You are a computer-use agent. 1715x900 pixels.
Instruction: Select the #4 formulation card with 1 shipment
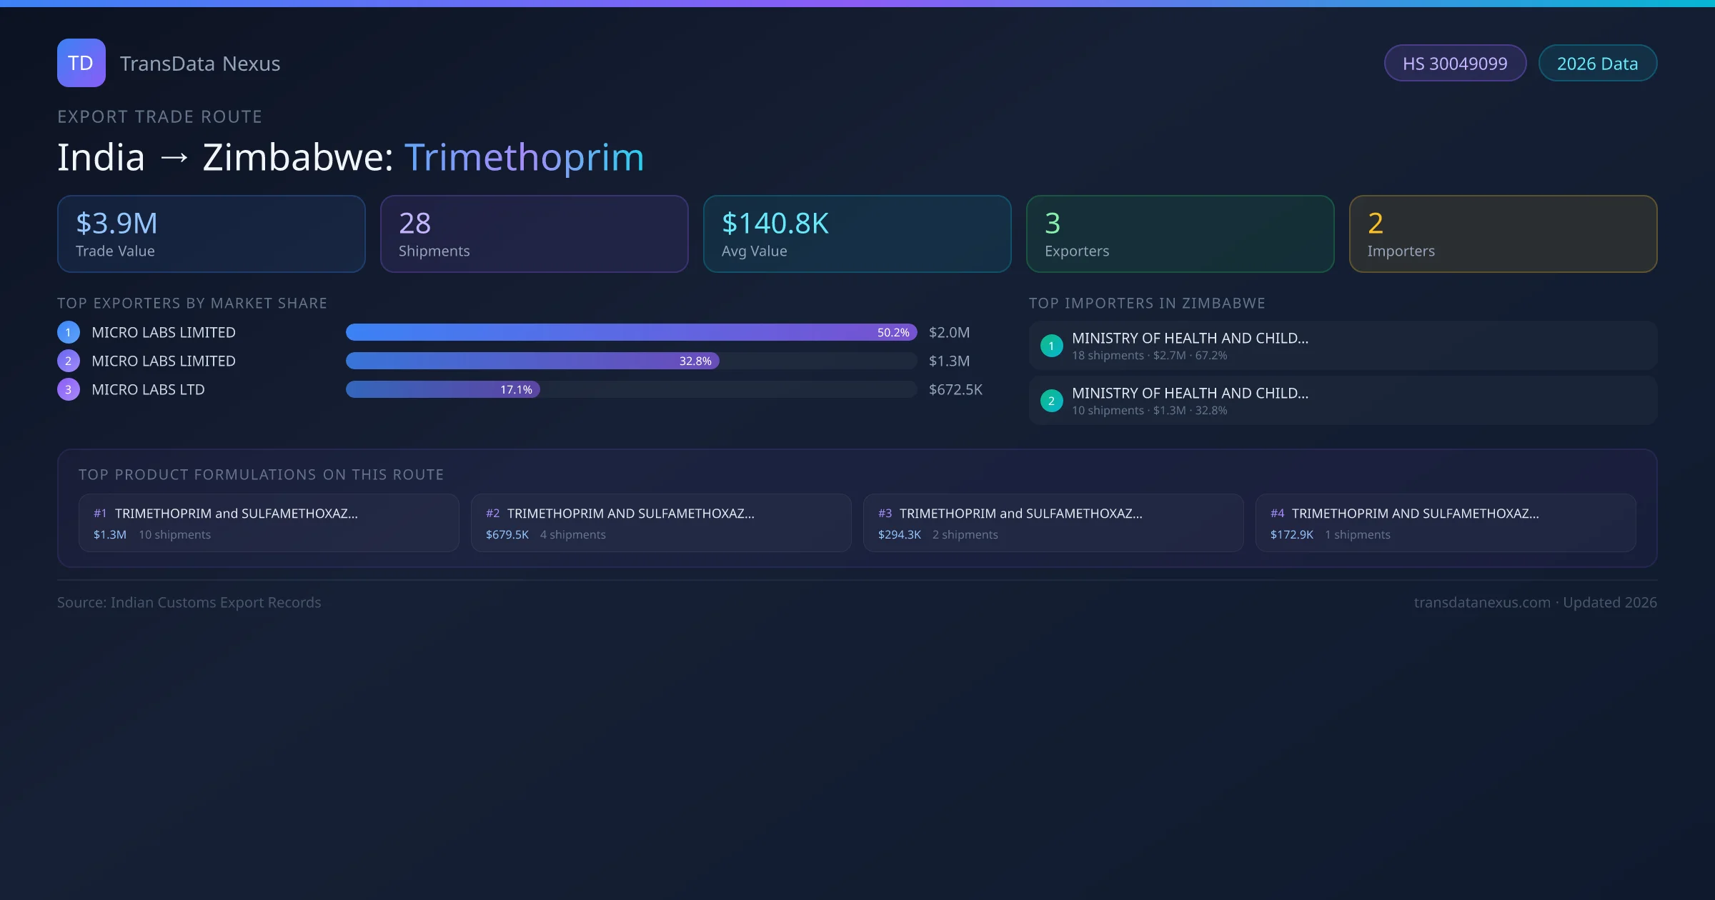pos(1445,523)
